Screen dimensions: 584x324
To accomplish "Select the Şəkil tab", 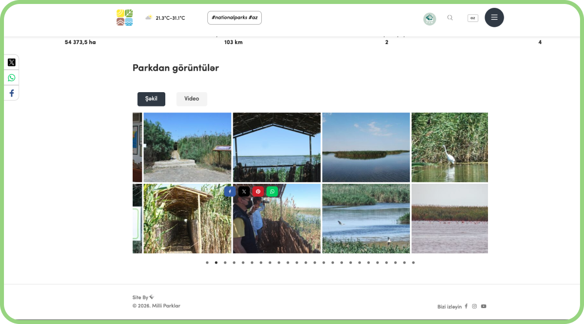I will (x=151, y=99).
